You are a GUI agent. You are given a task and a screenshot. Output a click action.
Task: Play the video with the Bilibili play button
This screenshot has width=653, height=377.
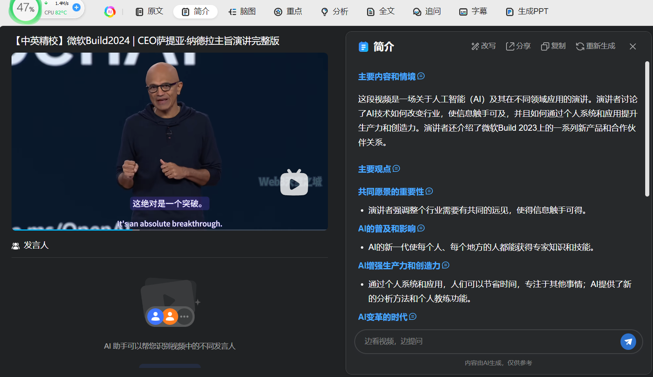point(294,183)
